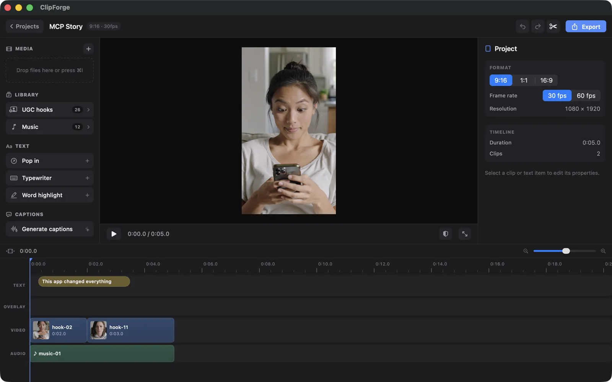The width and height of the screenshot is (612, 382).
Task: Select the 'This app changed everything' text clip
Action: (84, 282)
